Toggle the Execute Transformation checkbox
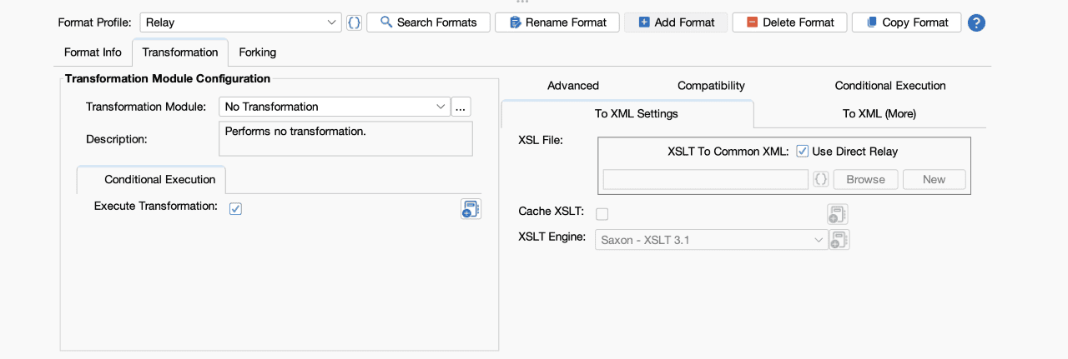Image resolution: width=1068 pixels, height=359 pixels. 235,208
